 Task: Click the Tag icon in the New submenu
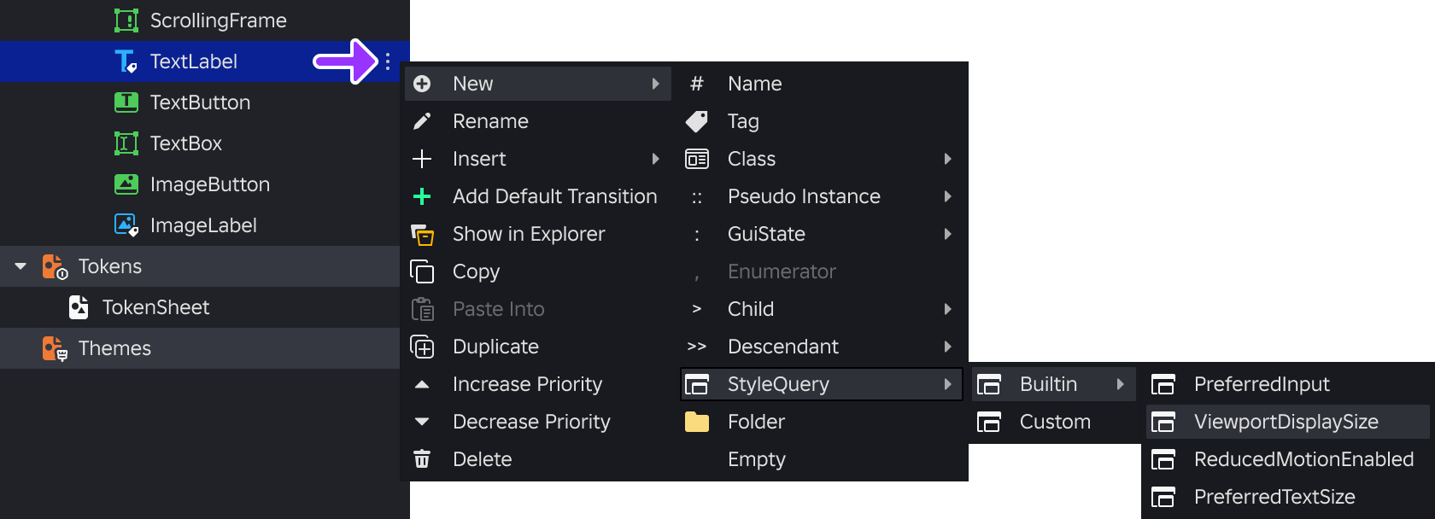[697, 121]
